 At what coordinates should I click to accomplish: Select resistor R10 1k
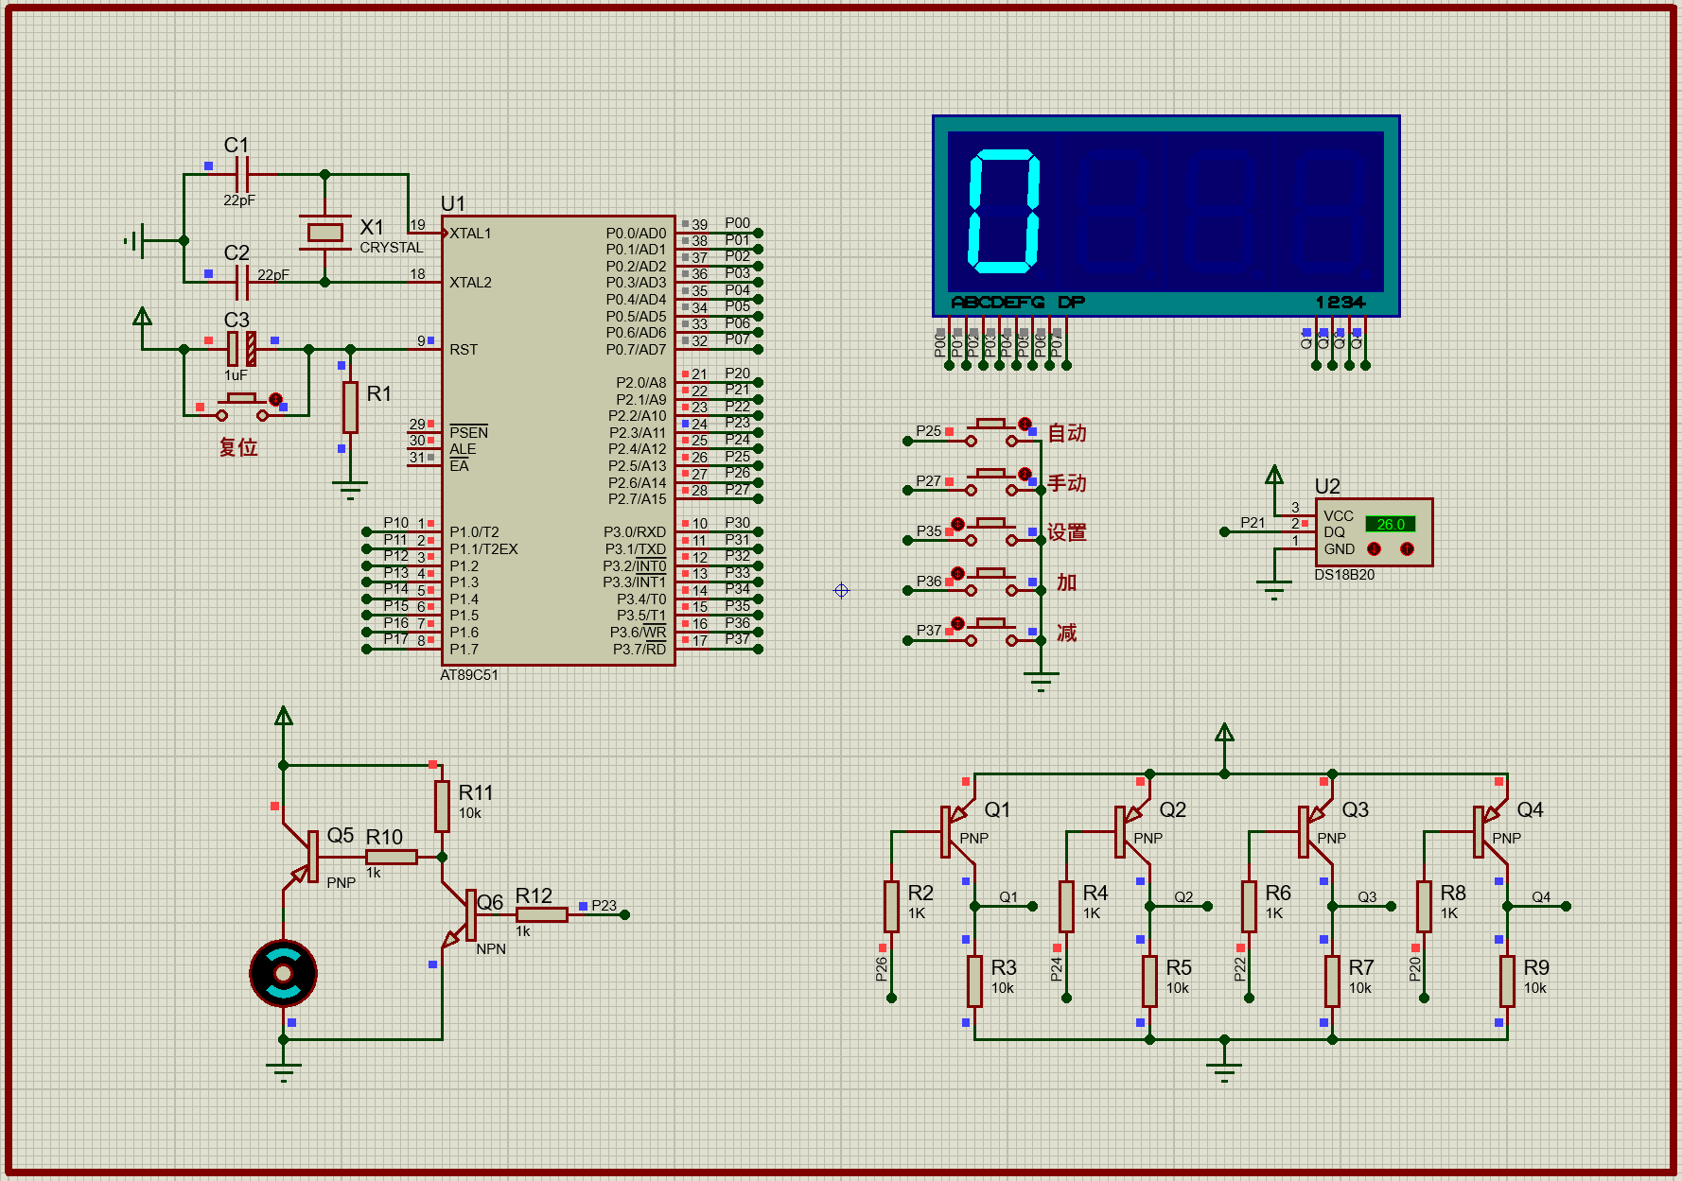coord(391,857)
